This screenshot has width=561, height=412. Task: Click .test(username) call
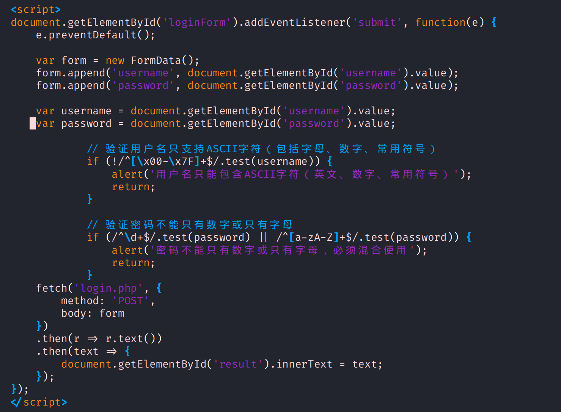point(270,161)
